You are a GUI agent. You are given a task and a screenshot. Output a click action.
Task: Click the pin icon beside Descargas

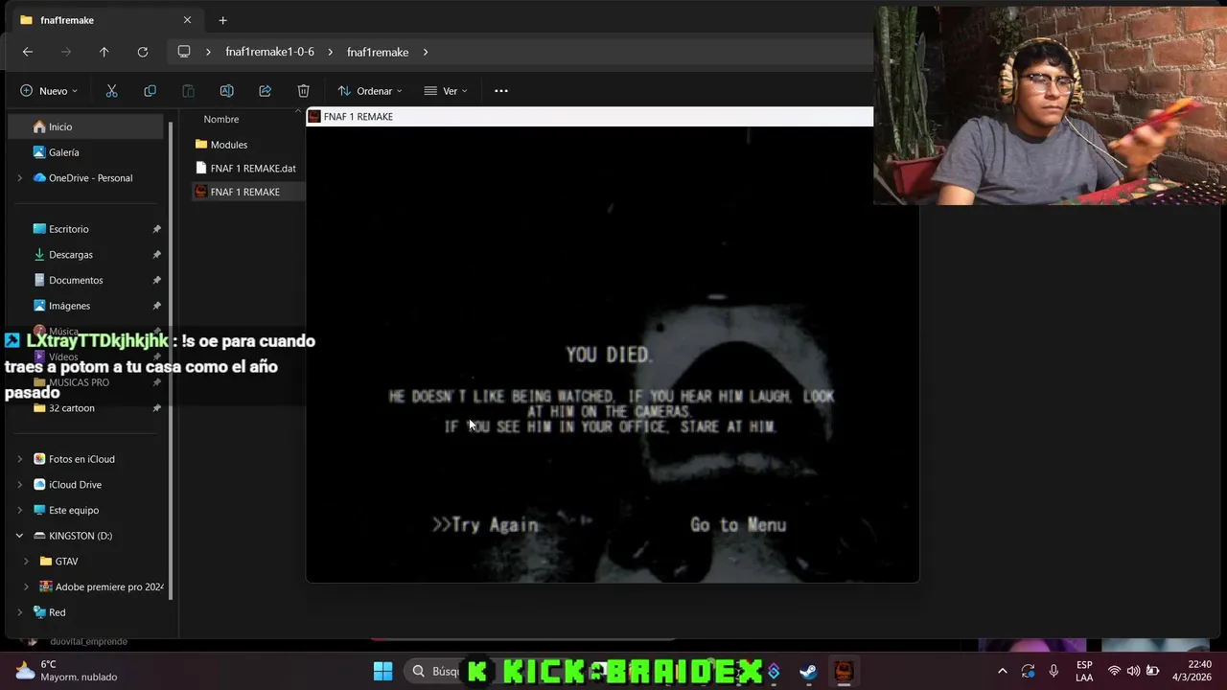[156, 255]
